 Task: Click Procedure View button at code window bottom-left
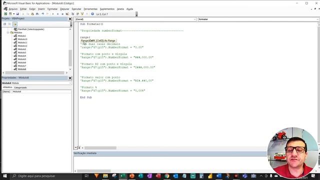coord(75,147)
